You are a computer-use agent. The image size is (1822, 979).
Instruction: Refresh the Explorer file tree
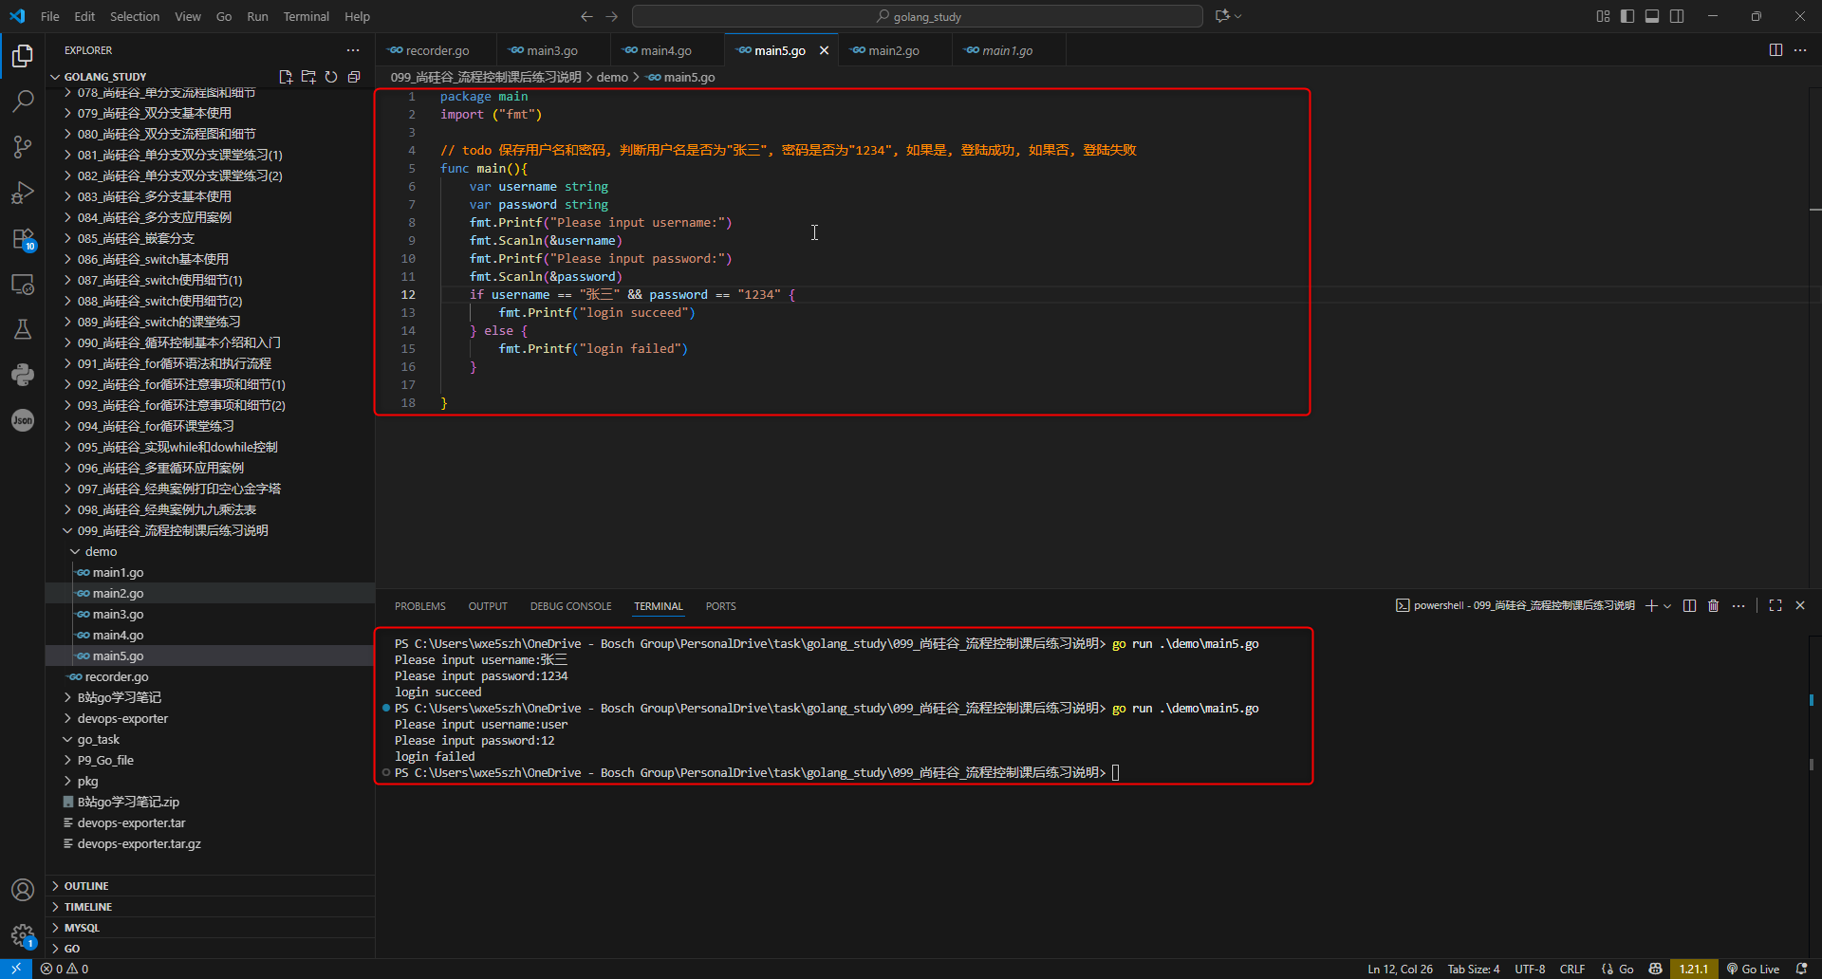(x=331, y=77)
